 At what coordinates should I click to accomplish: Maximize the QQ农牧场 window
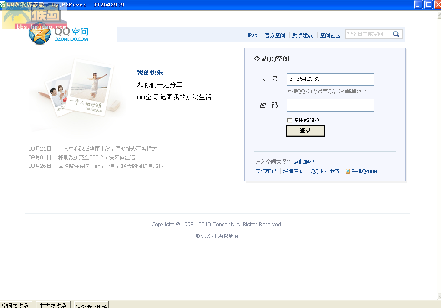pyautogui.click(x=428, y=5)
